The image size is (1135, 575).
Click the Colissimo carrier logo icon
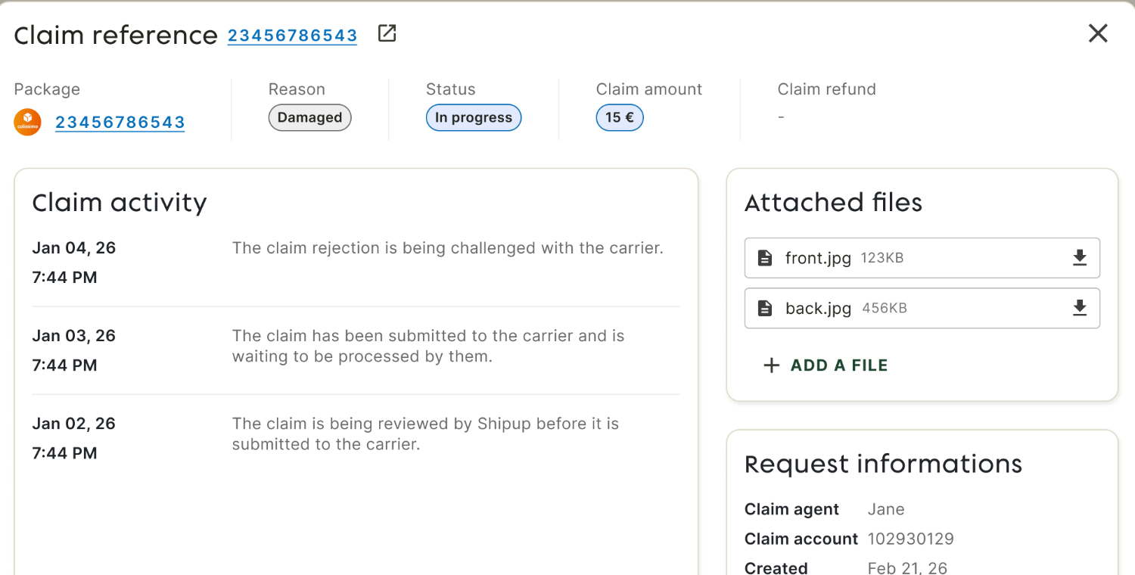click(x=27, y=122)
